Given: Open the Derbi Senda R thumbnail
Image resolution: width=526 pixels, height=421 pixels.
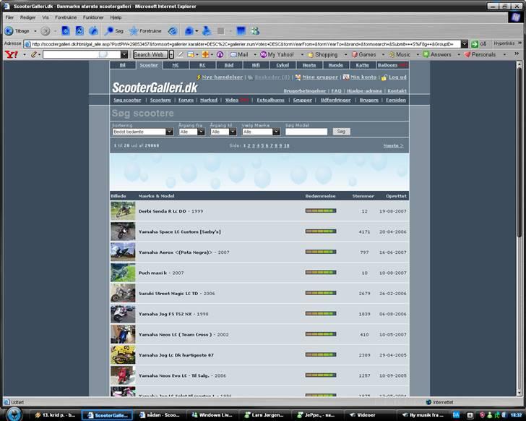Looking at the screenshot, I should [x=123, y=211].
